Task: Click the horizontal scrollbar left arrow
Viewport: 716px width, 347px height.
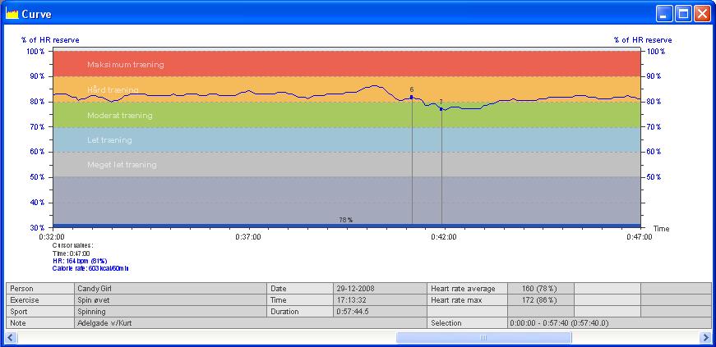Action: (x=11, y=337)
